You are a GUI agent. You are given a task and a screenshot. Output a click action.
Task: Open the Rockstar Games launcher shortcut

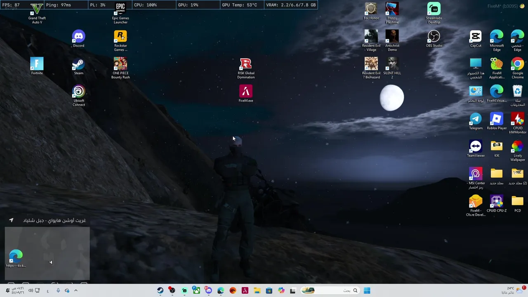coord(120,41)
